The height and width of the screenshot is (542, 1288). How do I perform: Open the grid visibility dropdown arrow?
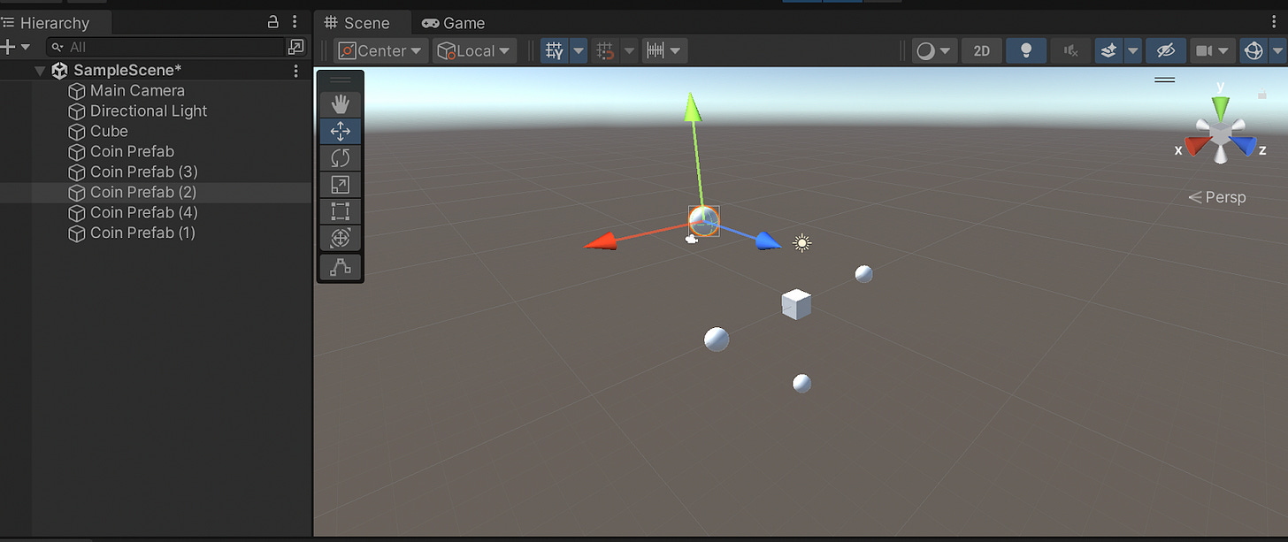[x=579, y=51]
